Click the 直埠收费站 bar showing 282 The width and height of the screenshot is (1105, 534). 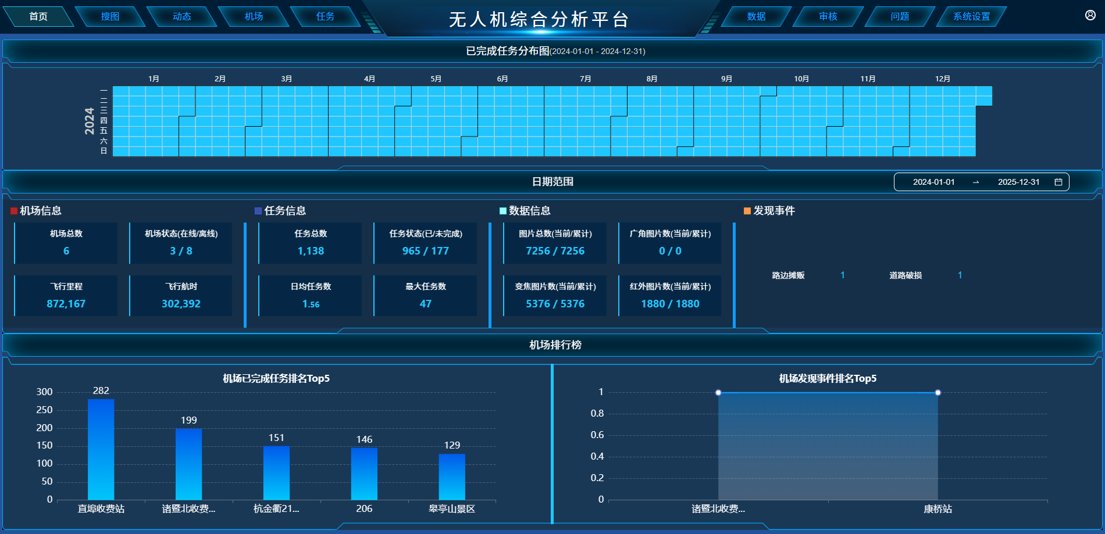(101, 449)
